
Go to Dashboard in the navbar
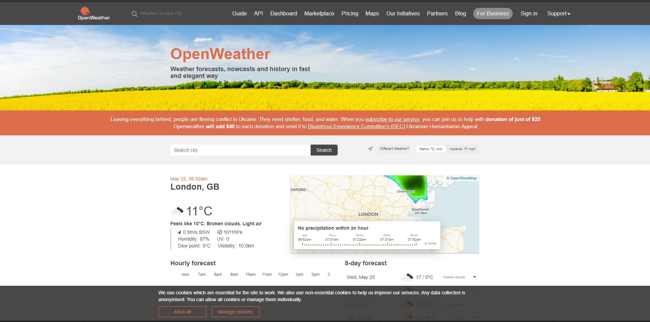tap(284, 14)
